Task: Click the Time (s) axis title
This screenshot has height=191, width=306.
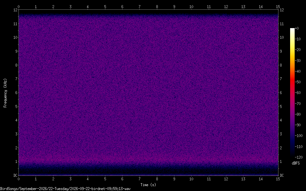Action: (x=148, y=185)
